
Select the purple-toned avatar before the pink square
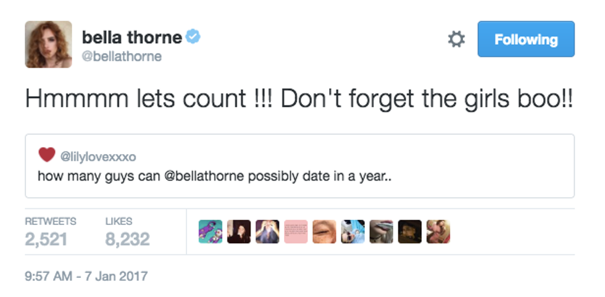267,232
